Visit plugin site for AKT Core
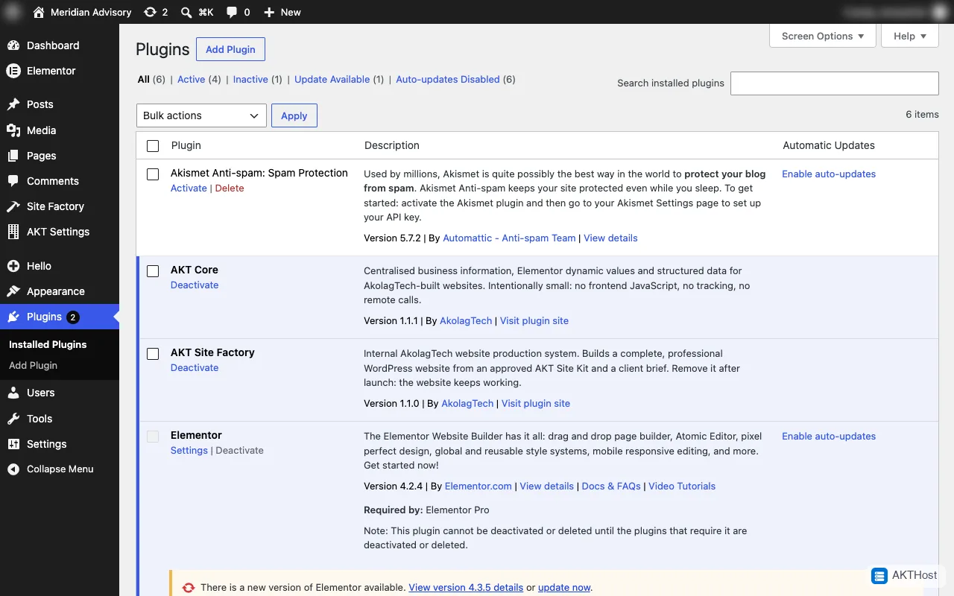Image resolution: width=954 pixels, height=596 pixels. coord(534,320)
